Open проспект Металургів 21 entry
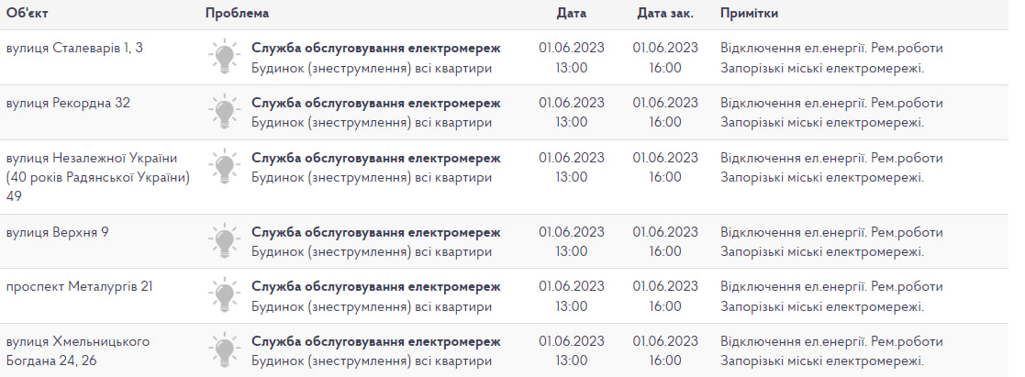The width and height of the screenshot is (1025, 377). 80,286
